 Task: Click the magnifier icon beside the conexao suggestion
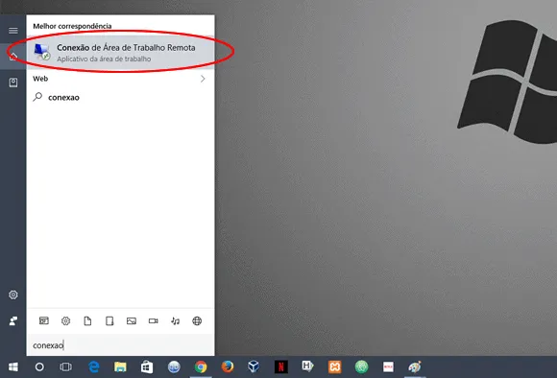(x=37, y=97)
